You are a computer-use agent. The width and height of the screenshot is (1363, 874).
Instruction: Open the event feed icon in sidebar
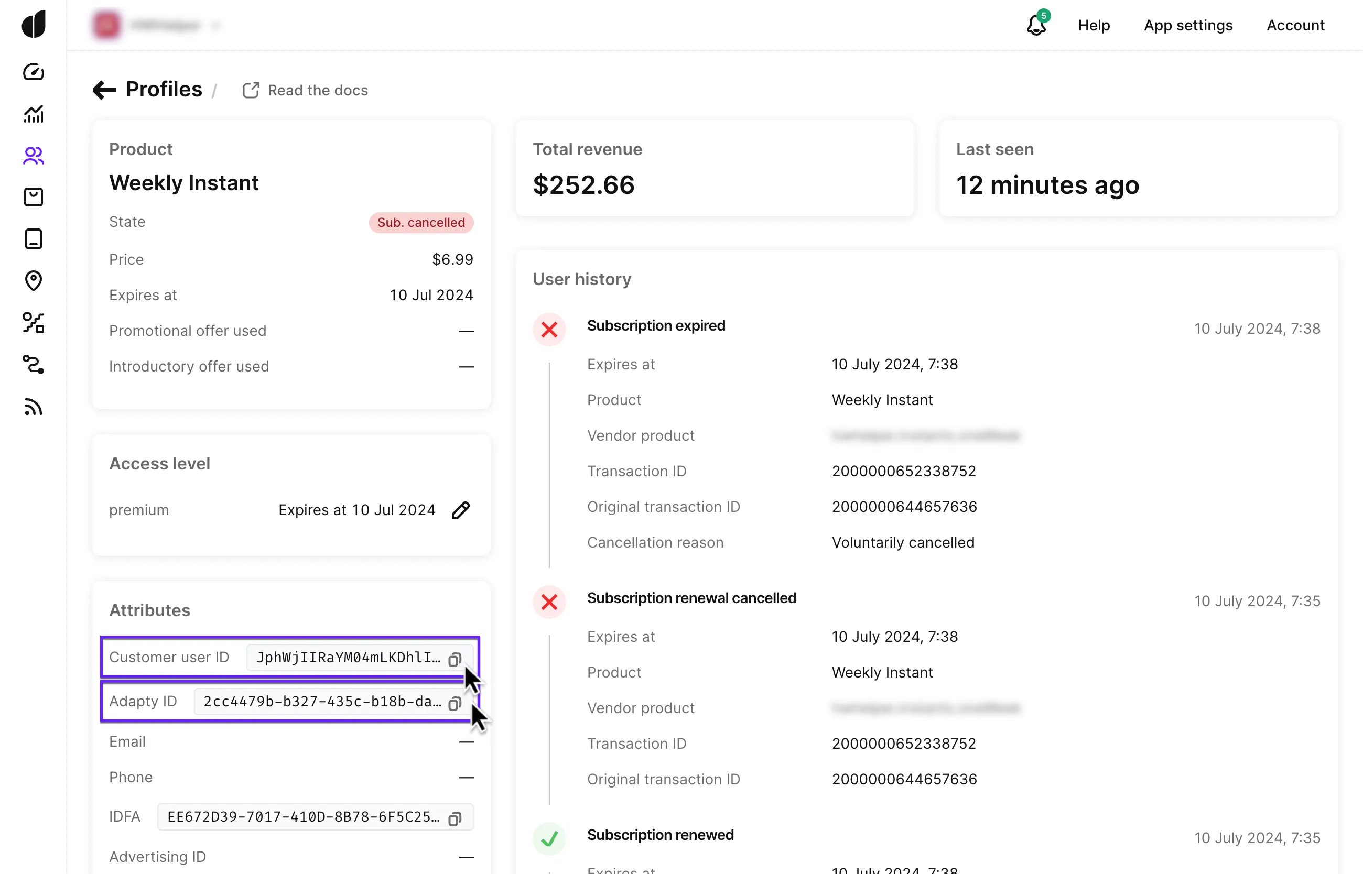(x=34, y=407)
